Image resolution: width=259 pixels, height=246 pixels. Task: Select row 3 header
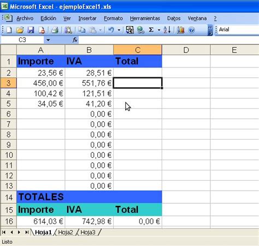click(x=9, y=83)
